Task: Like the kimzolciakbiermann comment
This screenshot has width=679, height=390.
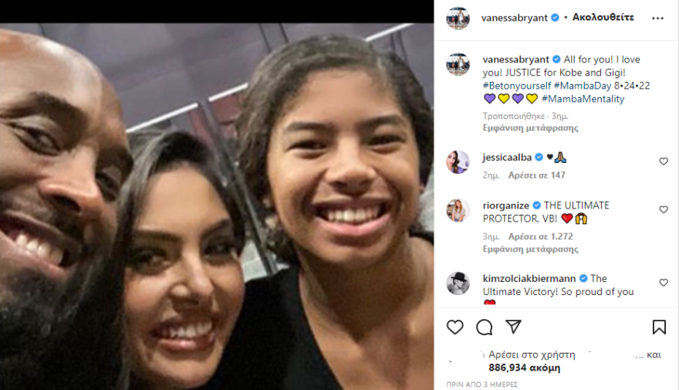Action: click(664, 283)
